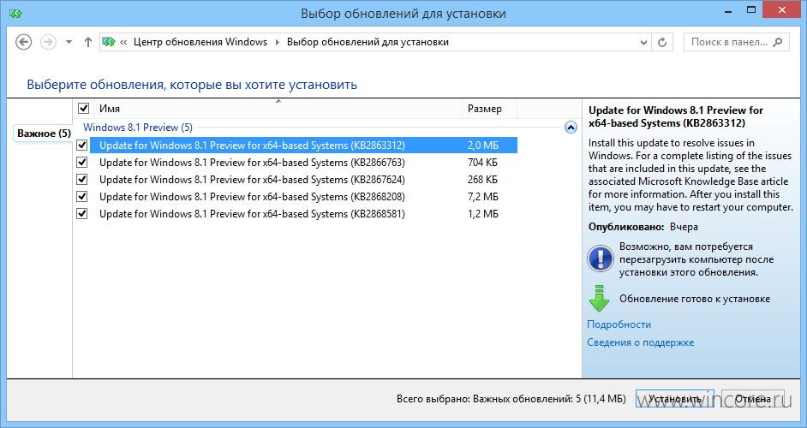Select the update row KB2863312

[x=303, y=145]
